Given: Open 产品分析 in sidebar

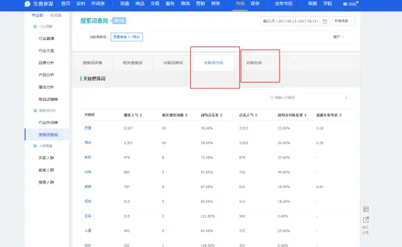Looking at the screenshot, I should tap(46, 75).
